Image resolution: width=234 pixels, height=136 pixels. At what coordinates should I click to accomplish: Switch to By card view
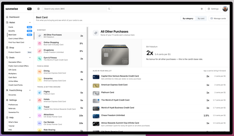click(x=201, y=18)
